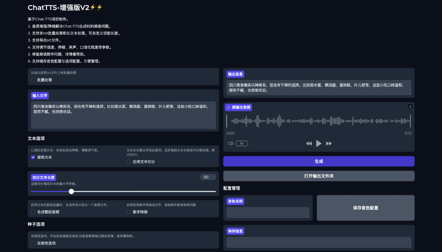Image resolution: width=442 pixels, height=252 pixels.
Task: Rewind the audio playback
Action: 309,143
